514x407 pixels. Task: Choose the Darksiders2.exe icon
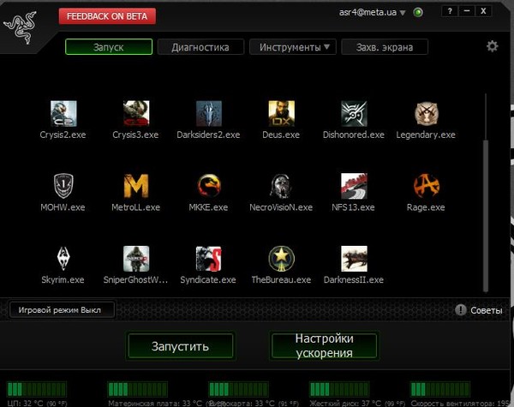click(209, 113)
